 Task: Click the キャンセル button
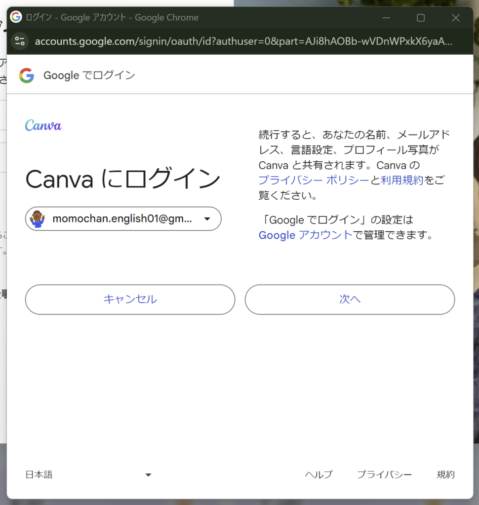point(130,299)
